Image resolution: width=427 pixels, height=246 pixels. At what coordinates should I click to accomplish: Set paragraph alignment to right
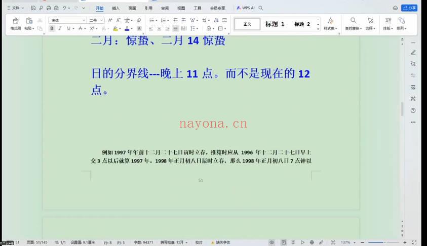click(x=167, y=28)
